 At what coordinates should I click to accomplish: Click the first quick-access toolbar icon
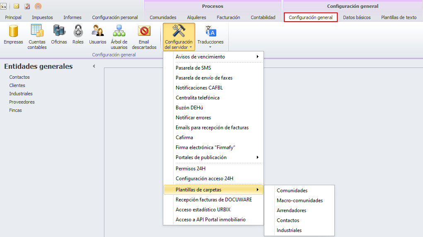tap(3, 6)
